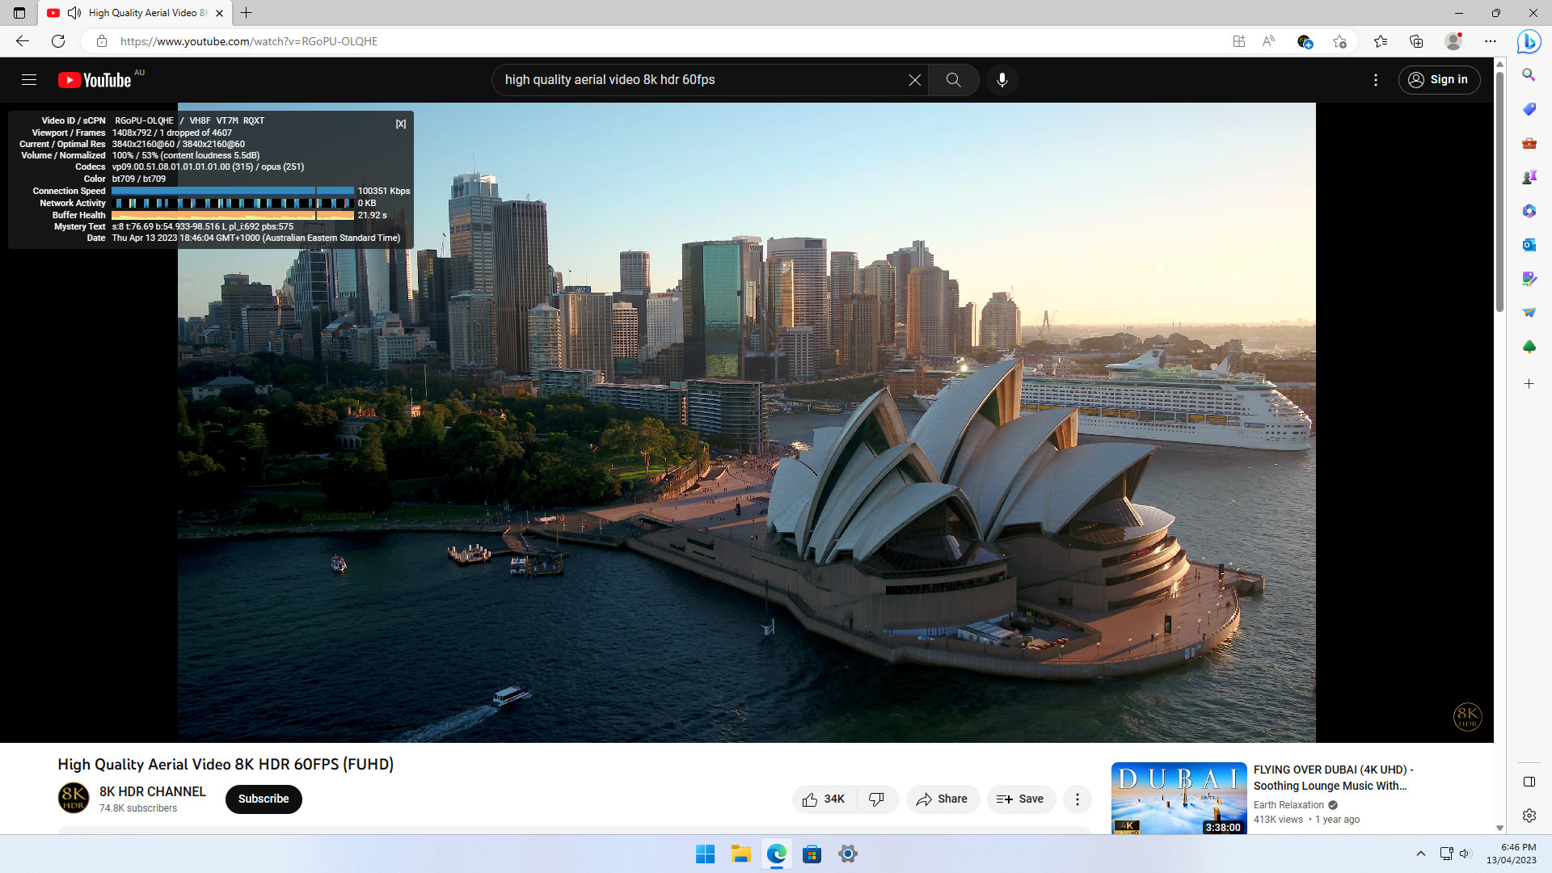Start voice search with the microphone

[x=1002, y=80]
